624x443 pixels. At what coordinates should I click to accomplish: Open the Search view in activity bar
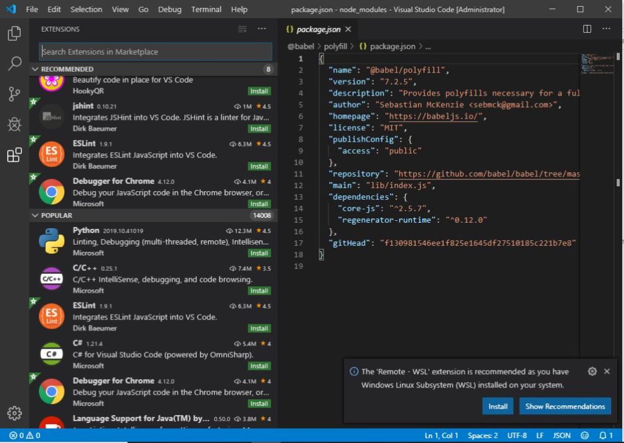[x=15, y=63]
